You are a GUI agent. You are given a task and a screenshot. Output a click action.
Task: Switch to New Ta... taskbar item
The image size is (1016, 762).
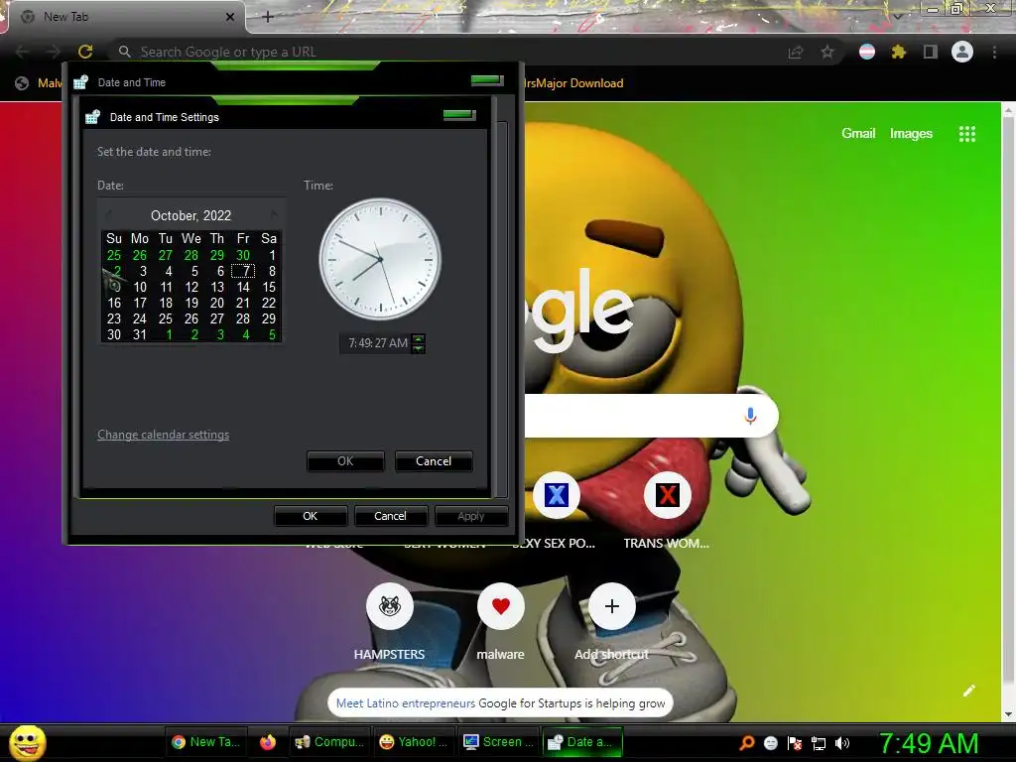click(207, 742)
